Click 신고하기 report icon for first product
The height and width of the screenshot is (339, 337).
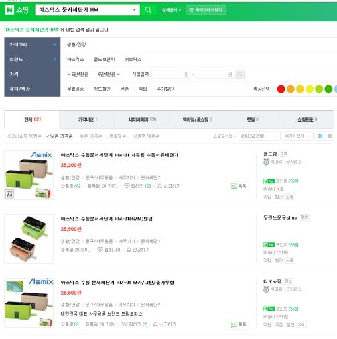(169, 186)
